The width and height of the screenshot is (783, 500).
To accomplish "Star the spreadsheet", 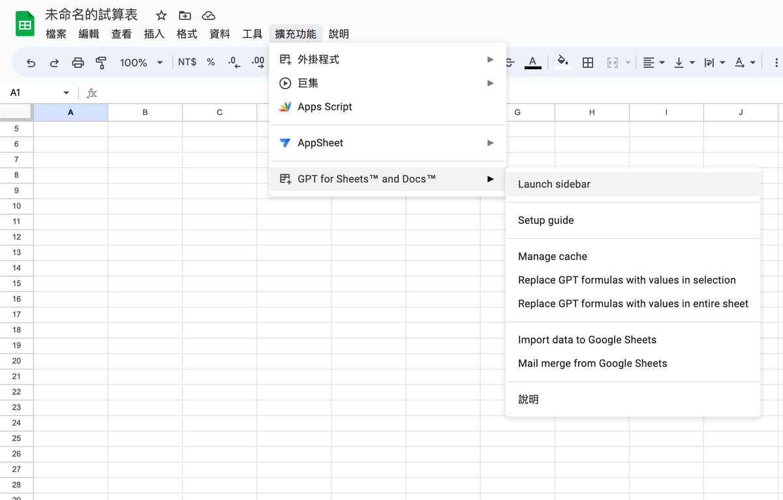I will tap(161, 16).
